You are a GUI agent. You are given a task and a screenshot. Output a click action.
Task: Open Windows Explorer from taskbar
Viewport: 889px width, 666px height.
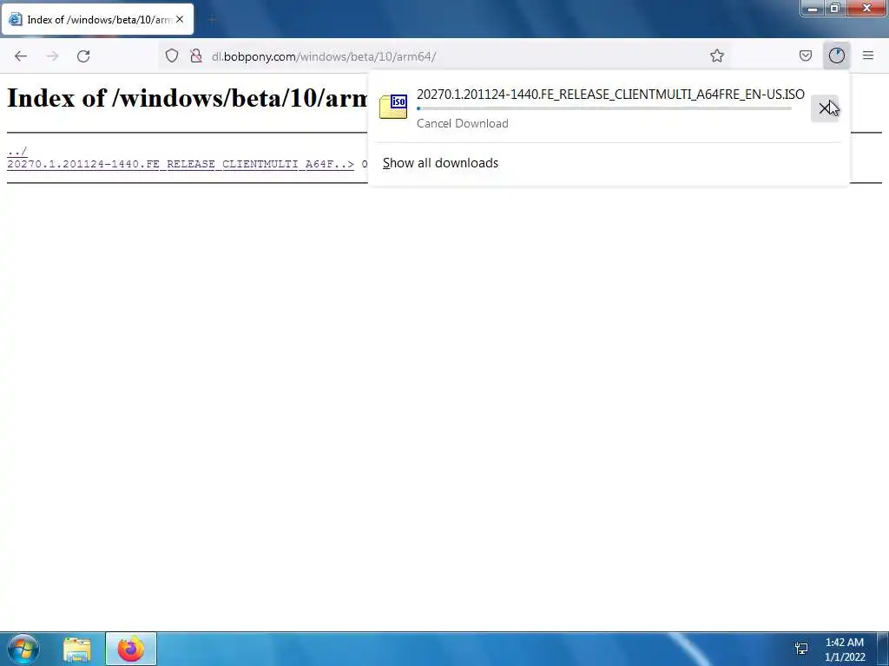click(x=77, y=649)
